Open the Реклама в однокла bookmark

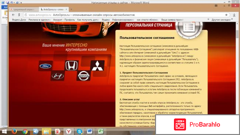[40, 20]
